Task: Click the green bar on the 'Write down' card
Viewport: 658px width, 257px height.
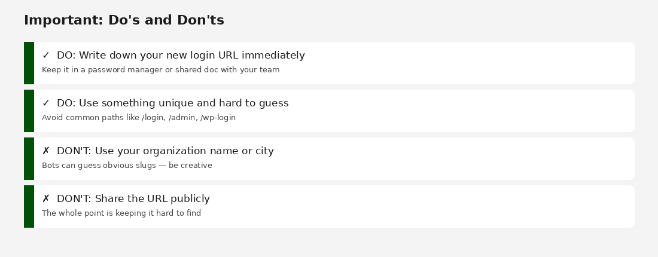Action: click(x=29, y=63)
